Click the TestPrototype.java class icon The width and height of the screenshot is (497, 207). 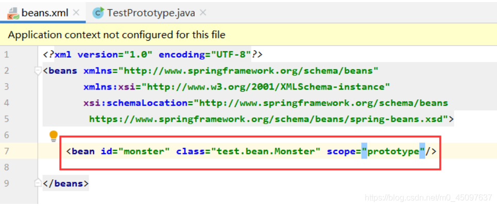(x=98, y=13)
